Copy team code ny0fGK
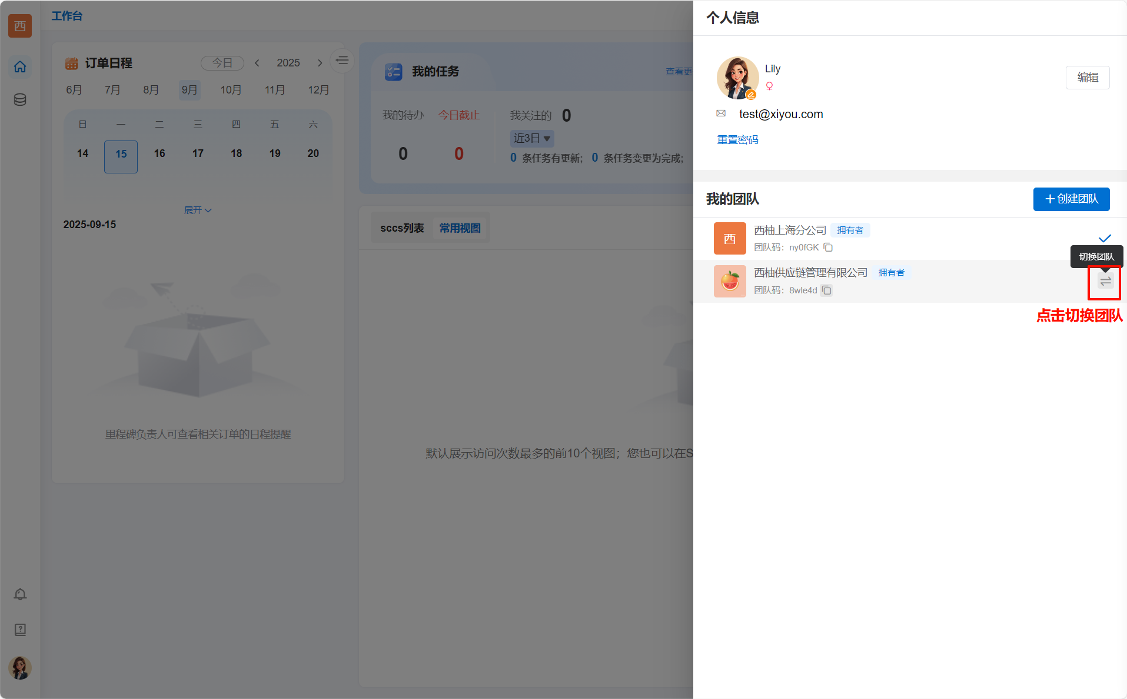Image resolution: width=1127 pixels, height=699 pixels. pyautogui.click(x=828, y=248)
